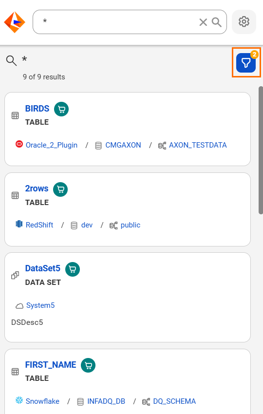Click the Informatica logo

click(x=15, y=22)
